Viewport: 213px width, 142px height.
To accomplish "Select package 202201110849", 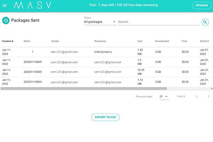I will pyautogui.click(x=33, y=62).
